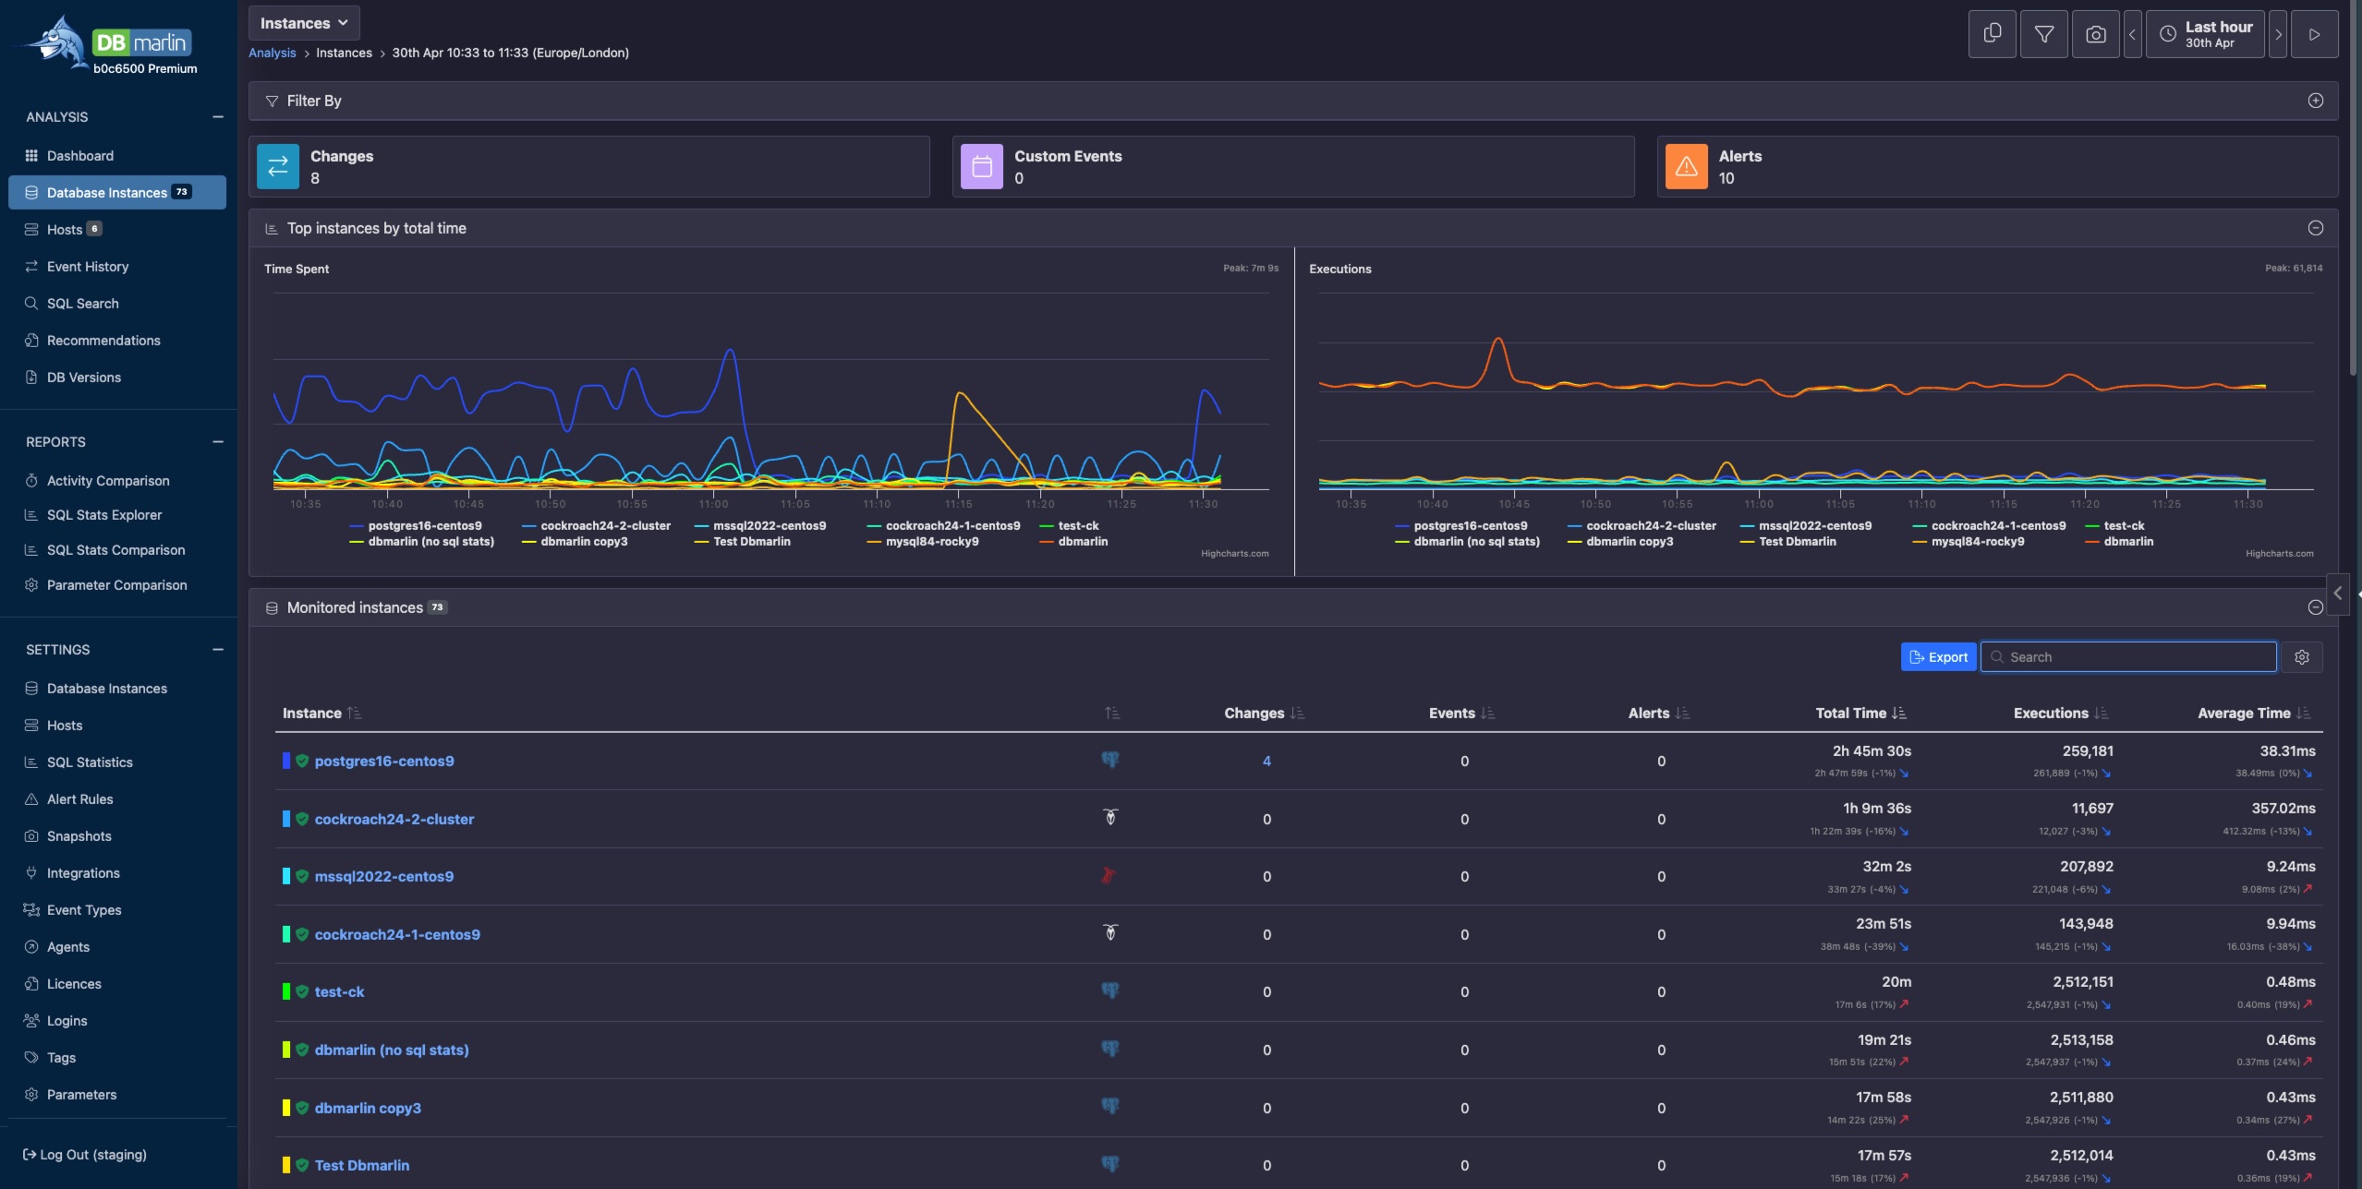Viewport: 2362px width, 1189px height.
Task: Open Snapshots settings
Action: click(x=79, y=836)
